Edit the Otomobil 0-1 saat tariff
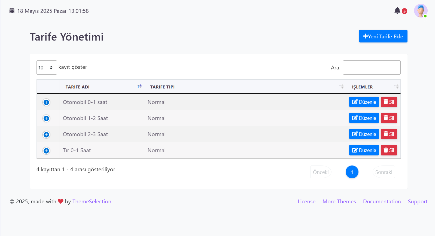The width and height of the screenshot is (435, 236). pos(364,102)
